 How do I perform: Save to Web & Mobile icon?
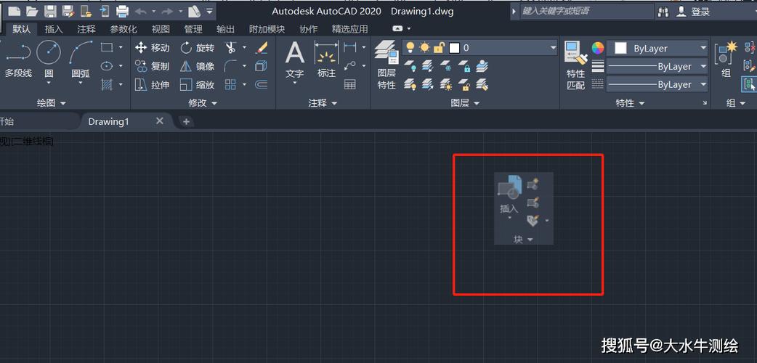[x=105, y=11]
